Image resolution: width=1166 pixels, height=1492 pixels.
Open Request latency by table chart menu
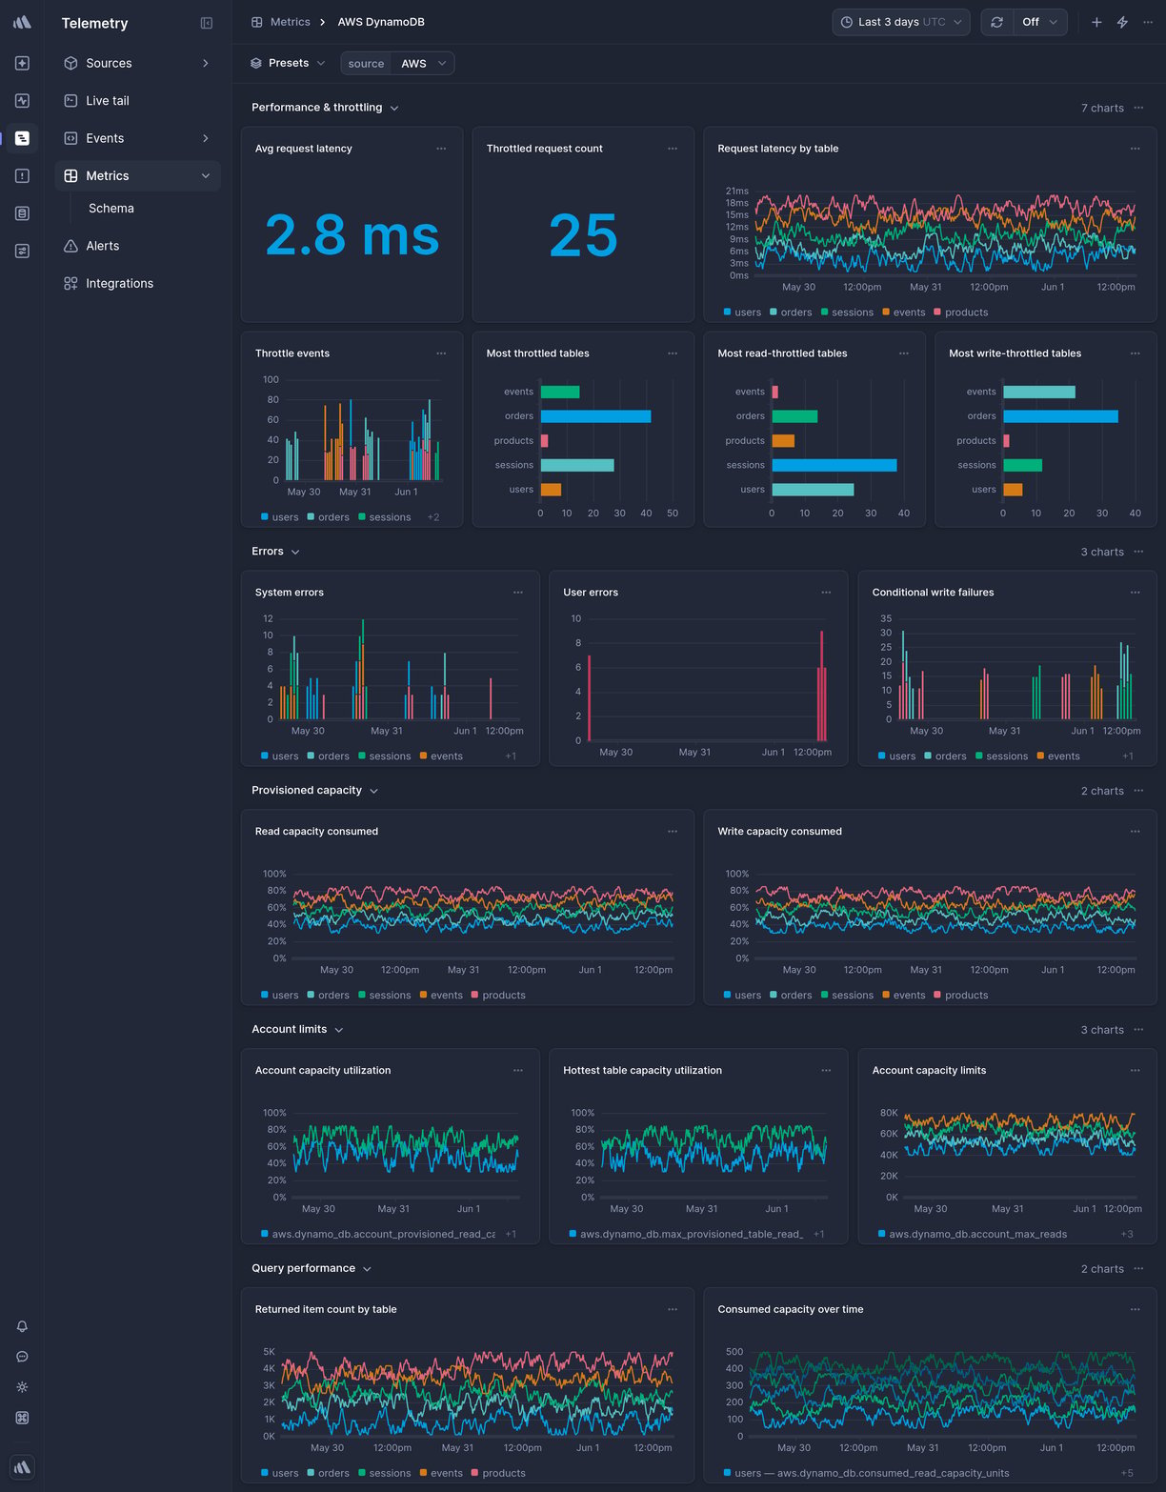[1135, 149]
